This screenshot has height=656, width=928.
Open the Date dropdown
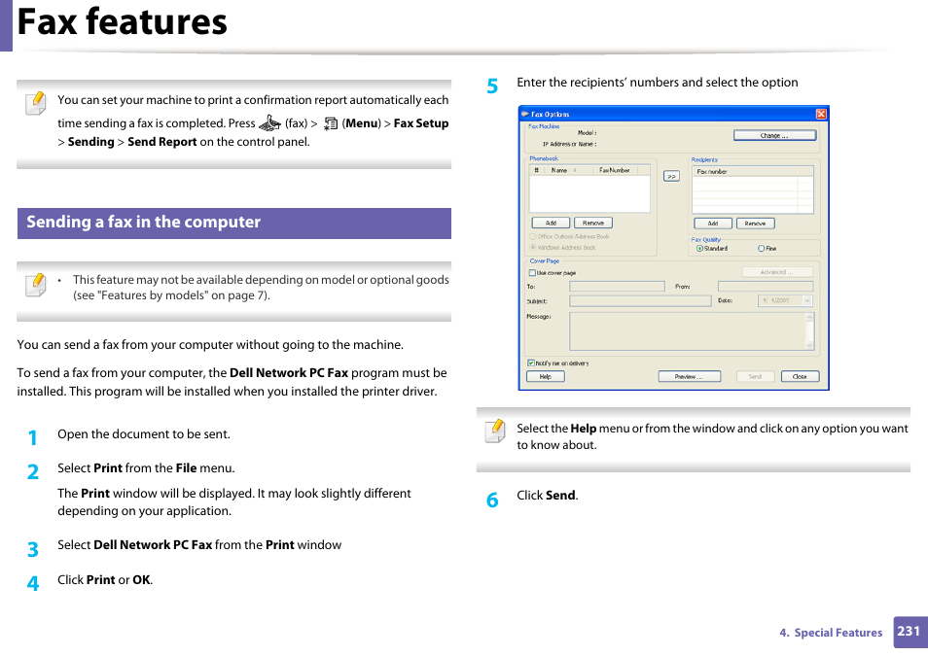coord(806,301)
